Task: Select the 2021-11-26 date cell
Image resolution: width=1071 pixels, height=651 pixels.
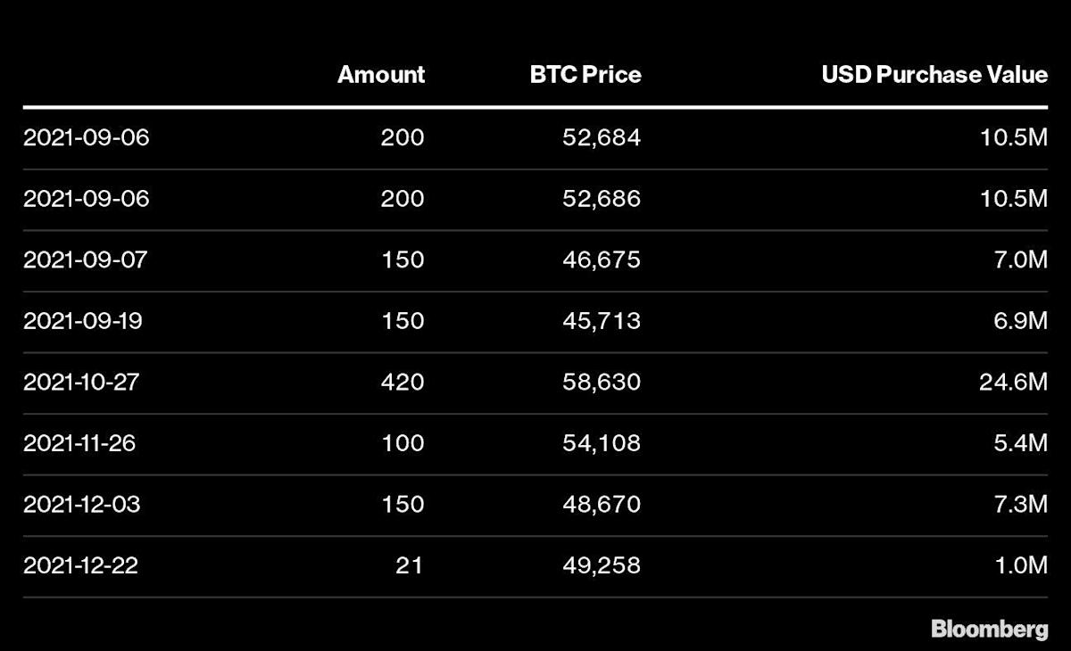Action: [x=79, y=443]
